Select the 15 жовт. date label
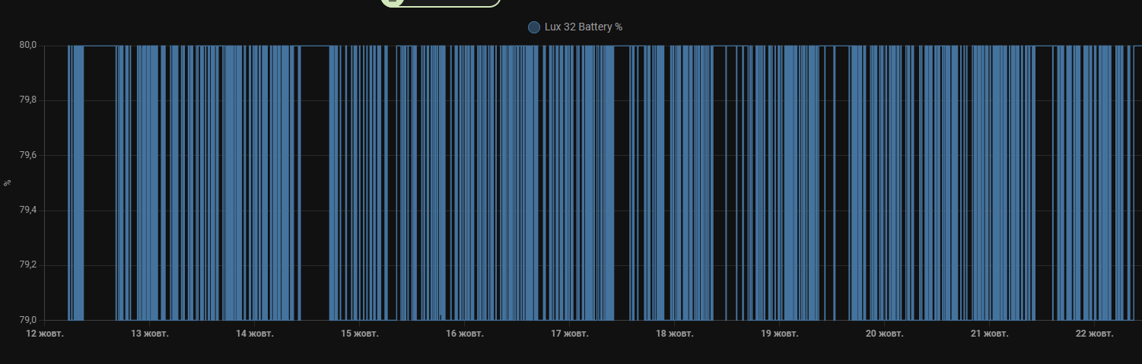The width and height of the screenshot is (1142, 364). tap(360, 334)
